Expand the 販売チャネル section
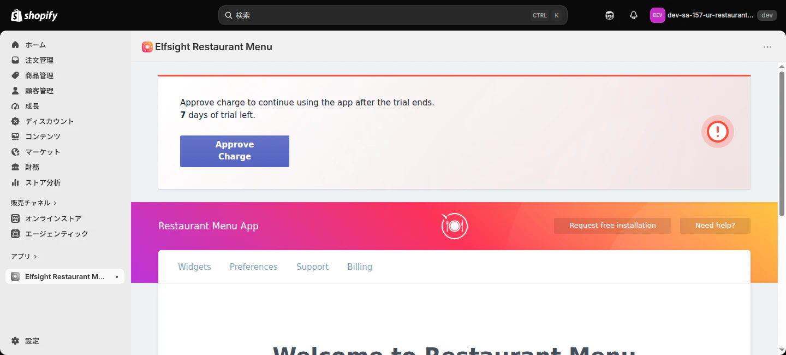The width and height of the screenshot is (786, 355). click(x=34, y=203)
